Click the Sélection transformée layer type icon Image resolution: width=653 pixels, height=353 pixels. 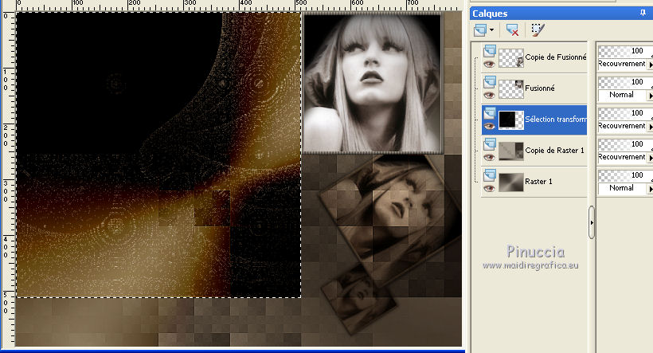[x=489, y=113]
